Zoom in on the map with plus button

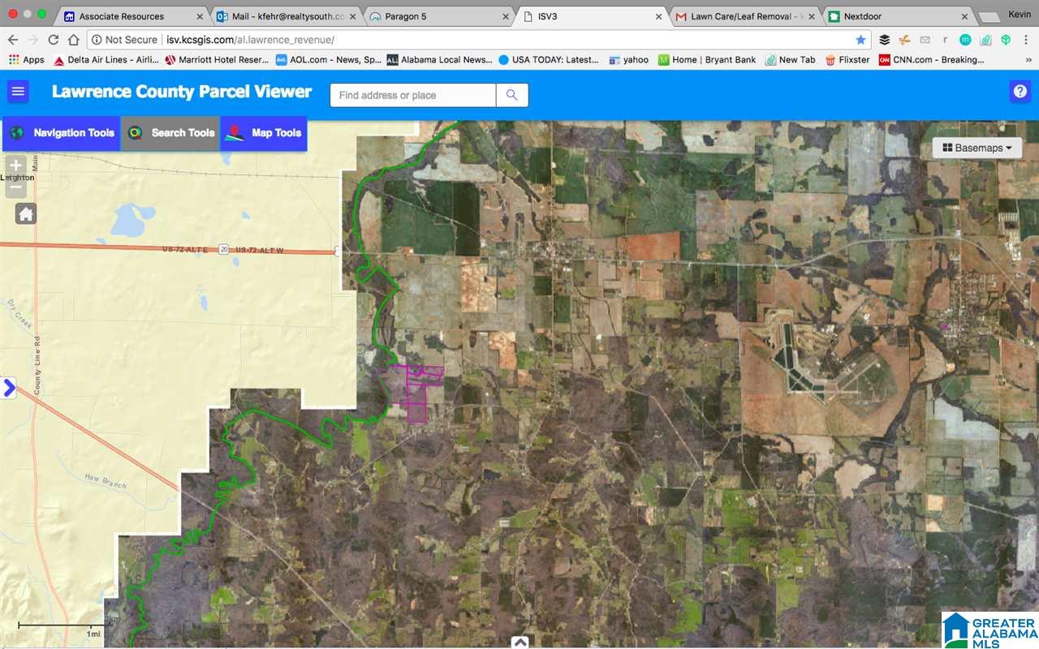(x=15, y=165)
